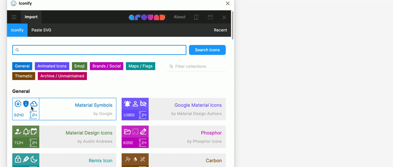
Task: Click the 10955 icon count
Action: pyautogui.click(x=129, y=115)
